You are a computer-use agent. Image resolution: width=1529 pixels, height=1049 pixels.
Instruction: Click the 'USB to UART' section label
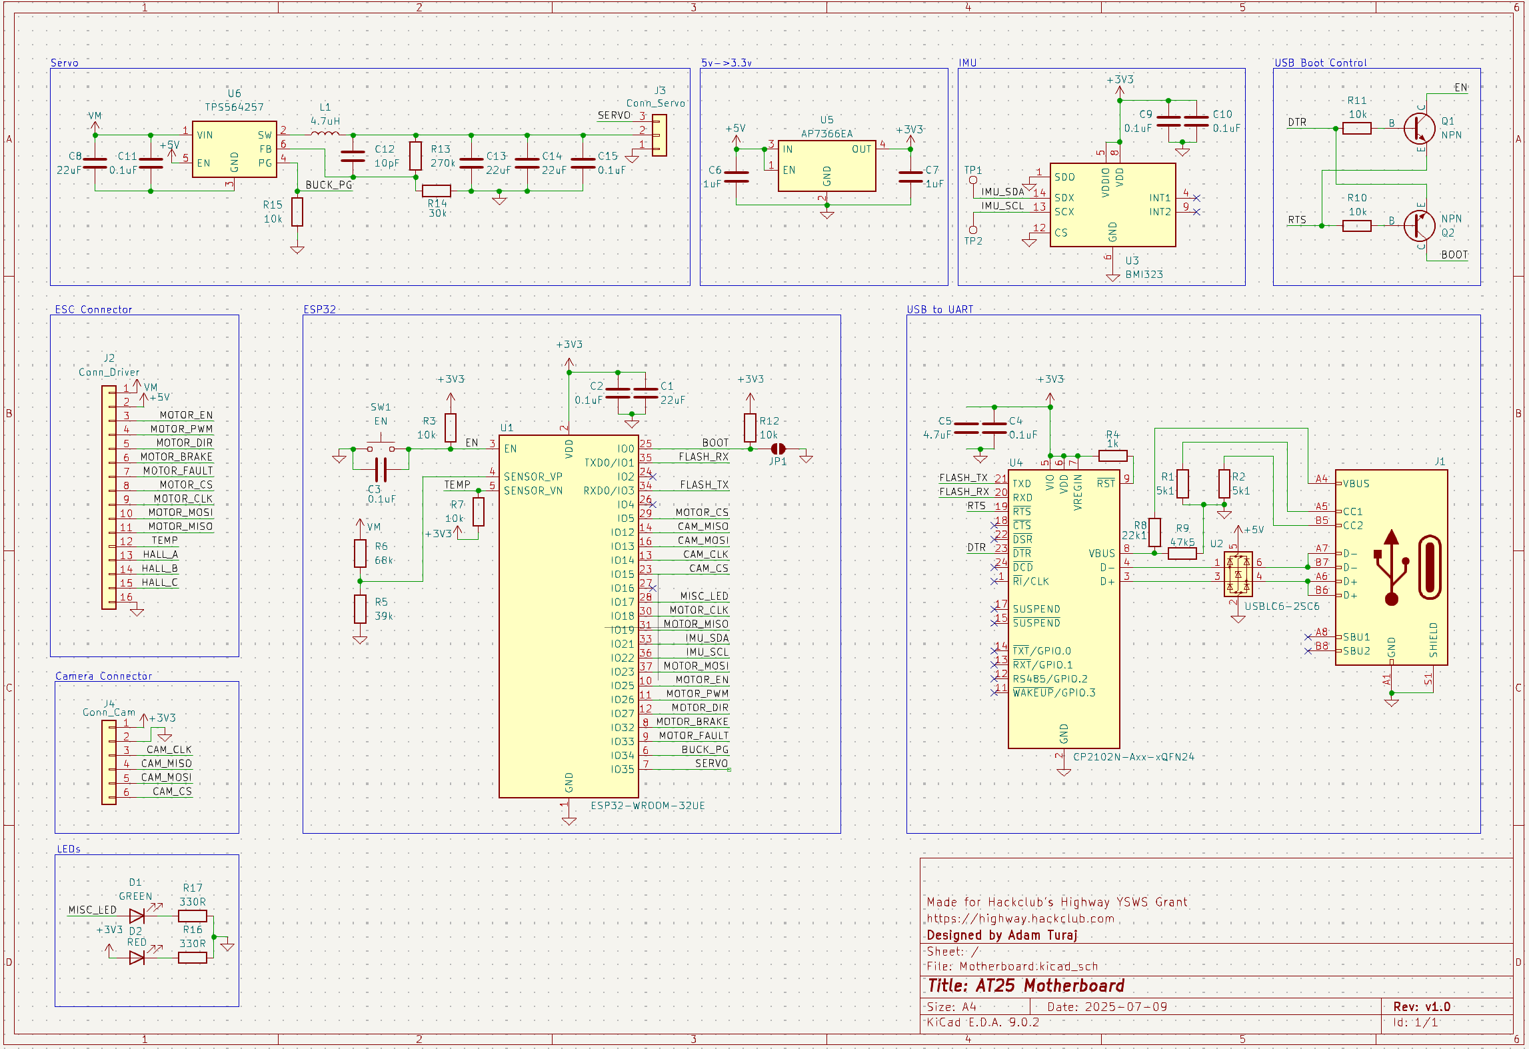[940, 309]
